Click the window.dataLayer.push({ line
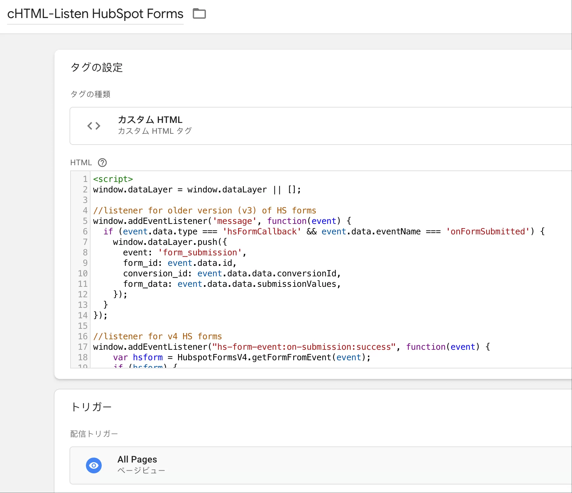Screen dimensions: 572x493 pos(170,242)
